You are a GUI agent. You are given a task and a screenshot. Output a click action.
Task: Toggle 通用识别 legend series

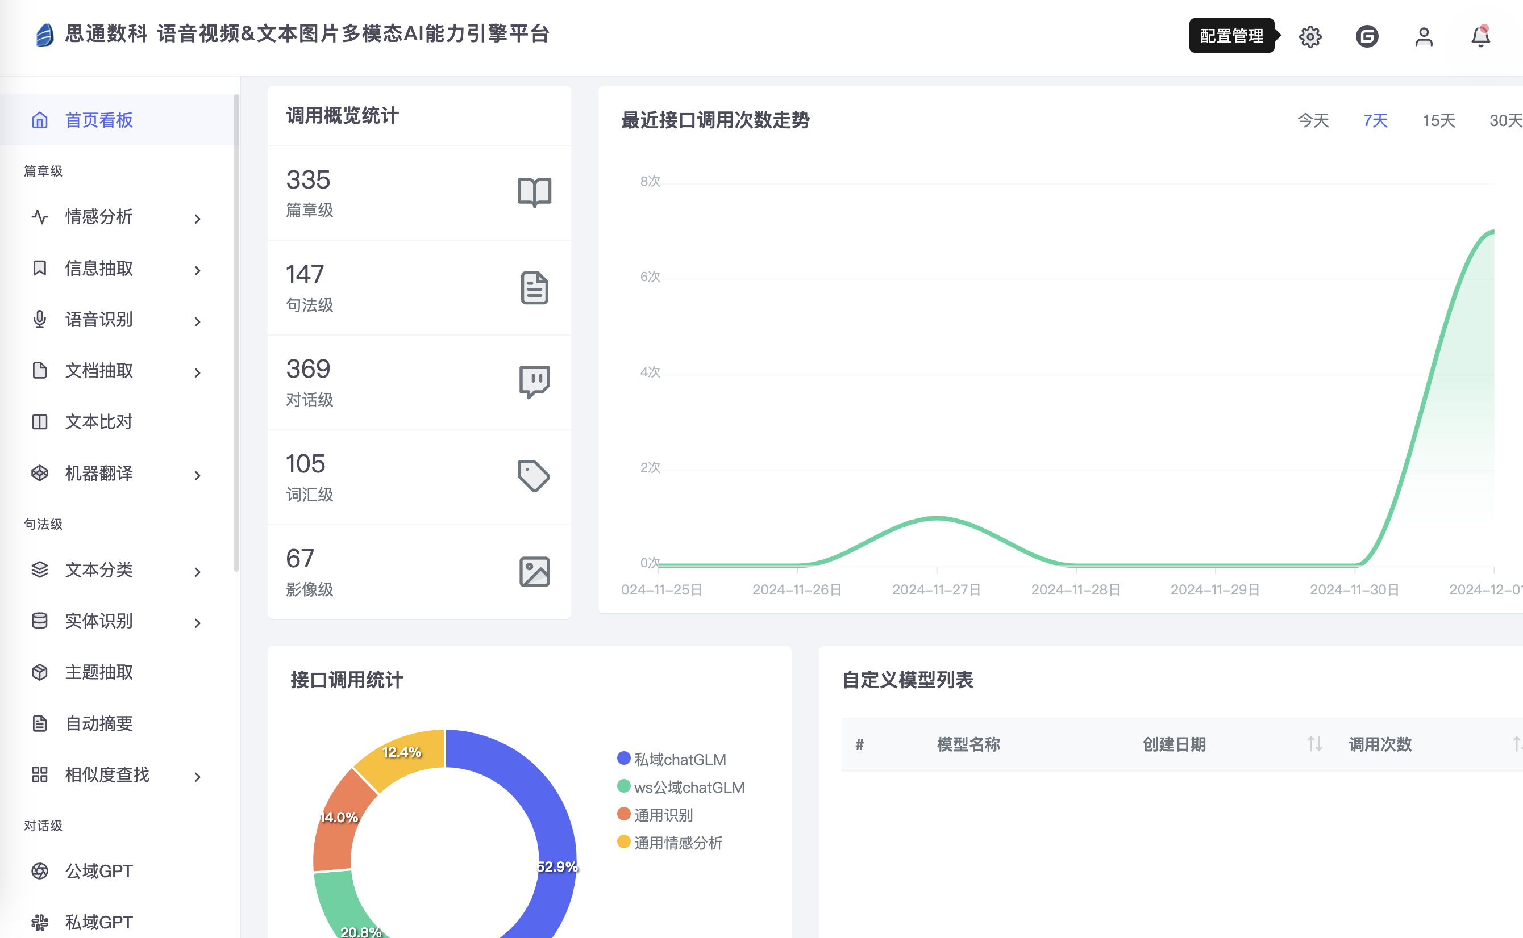(x=662, y=815)
